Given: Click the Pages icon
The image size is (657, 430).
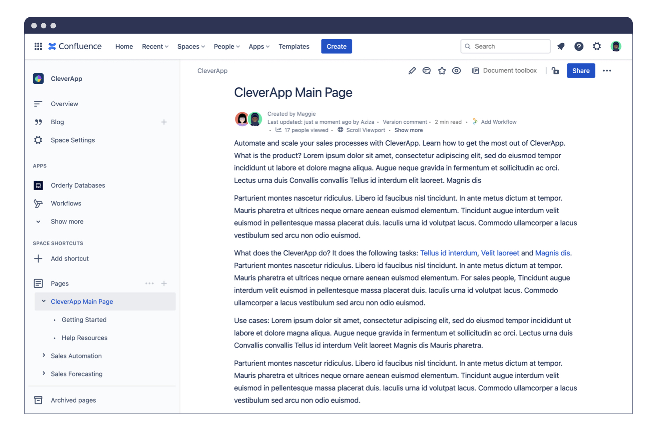Looking at the screenshot, I should click(38, 283).
